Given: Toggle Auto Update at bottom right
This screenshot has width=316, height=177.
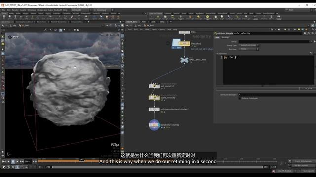Looking at the screenshot, I should [x=308, y=171].
